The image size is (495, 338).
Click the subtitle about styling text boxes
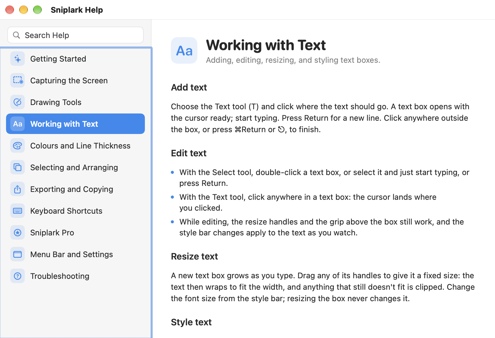coord(293,60)
